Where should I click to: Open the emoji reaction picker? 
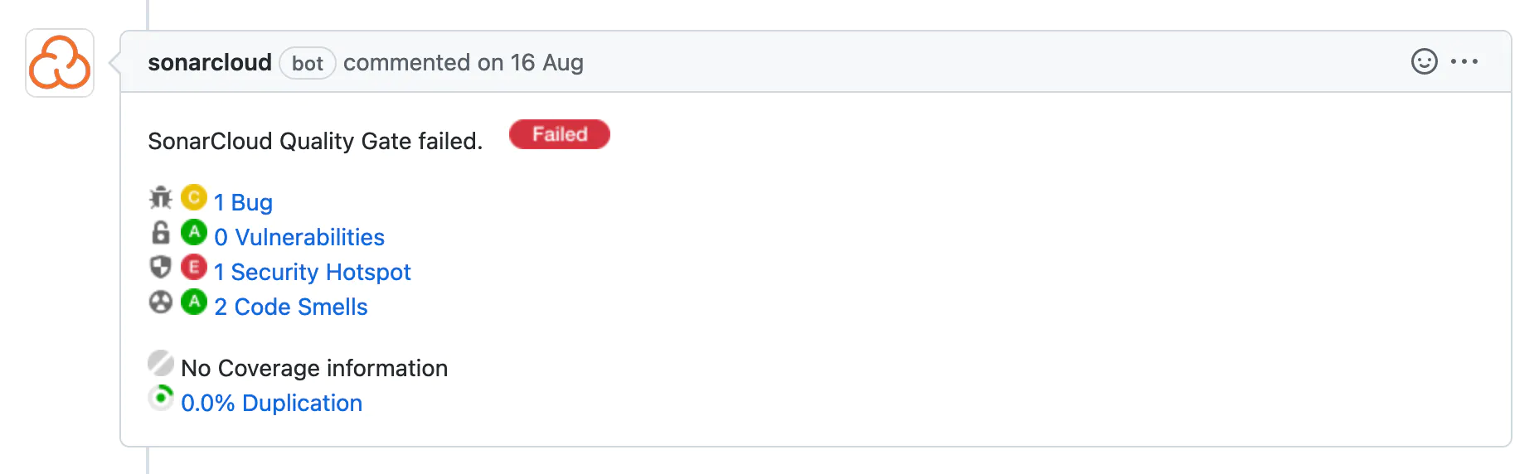pyautogui.click(x=1424, y=61)
